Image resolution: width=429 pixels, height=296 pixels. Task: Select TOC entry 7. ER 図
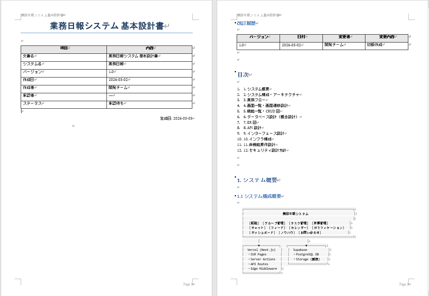(x=251, y=123)
